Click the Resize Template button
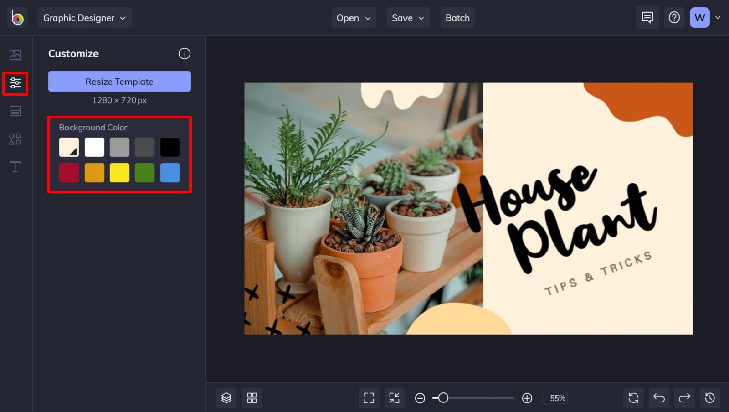The height and width of the screenshot is (412, 729). coord(119,82)
